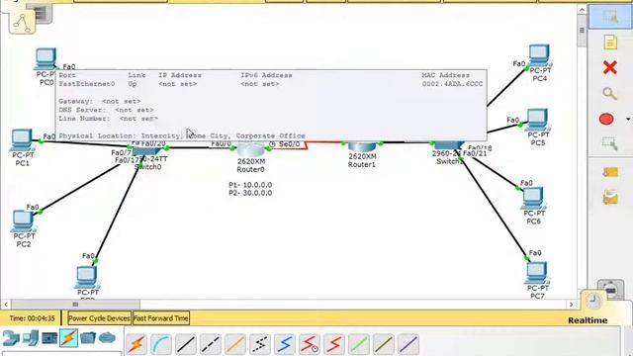Image resolution: width=633 pixels, height=356 pixels.
Task: Select the Connections category lightning icon
Action: [x=68, y=338]
